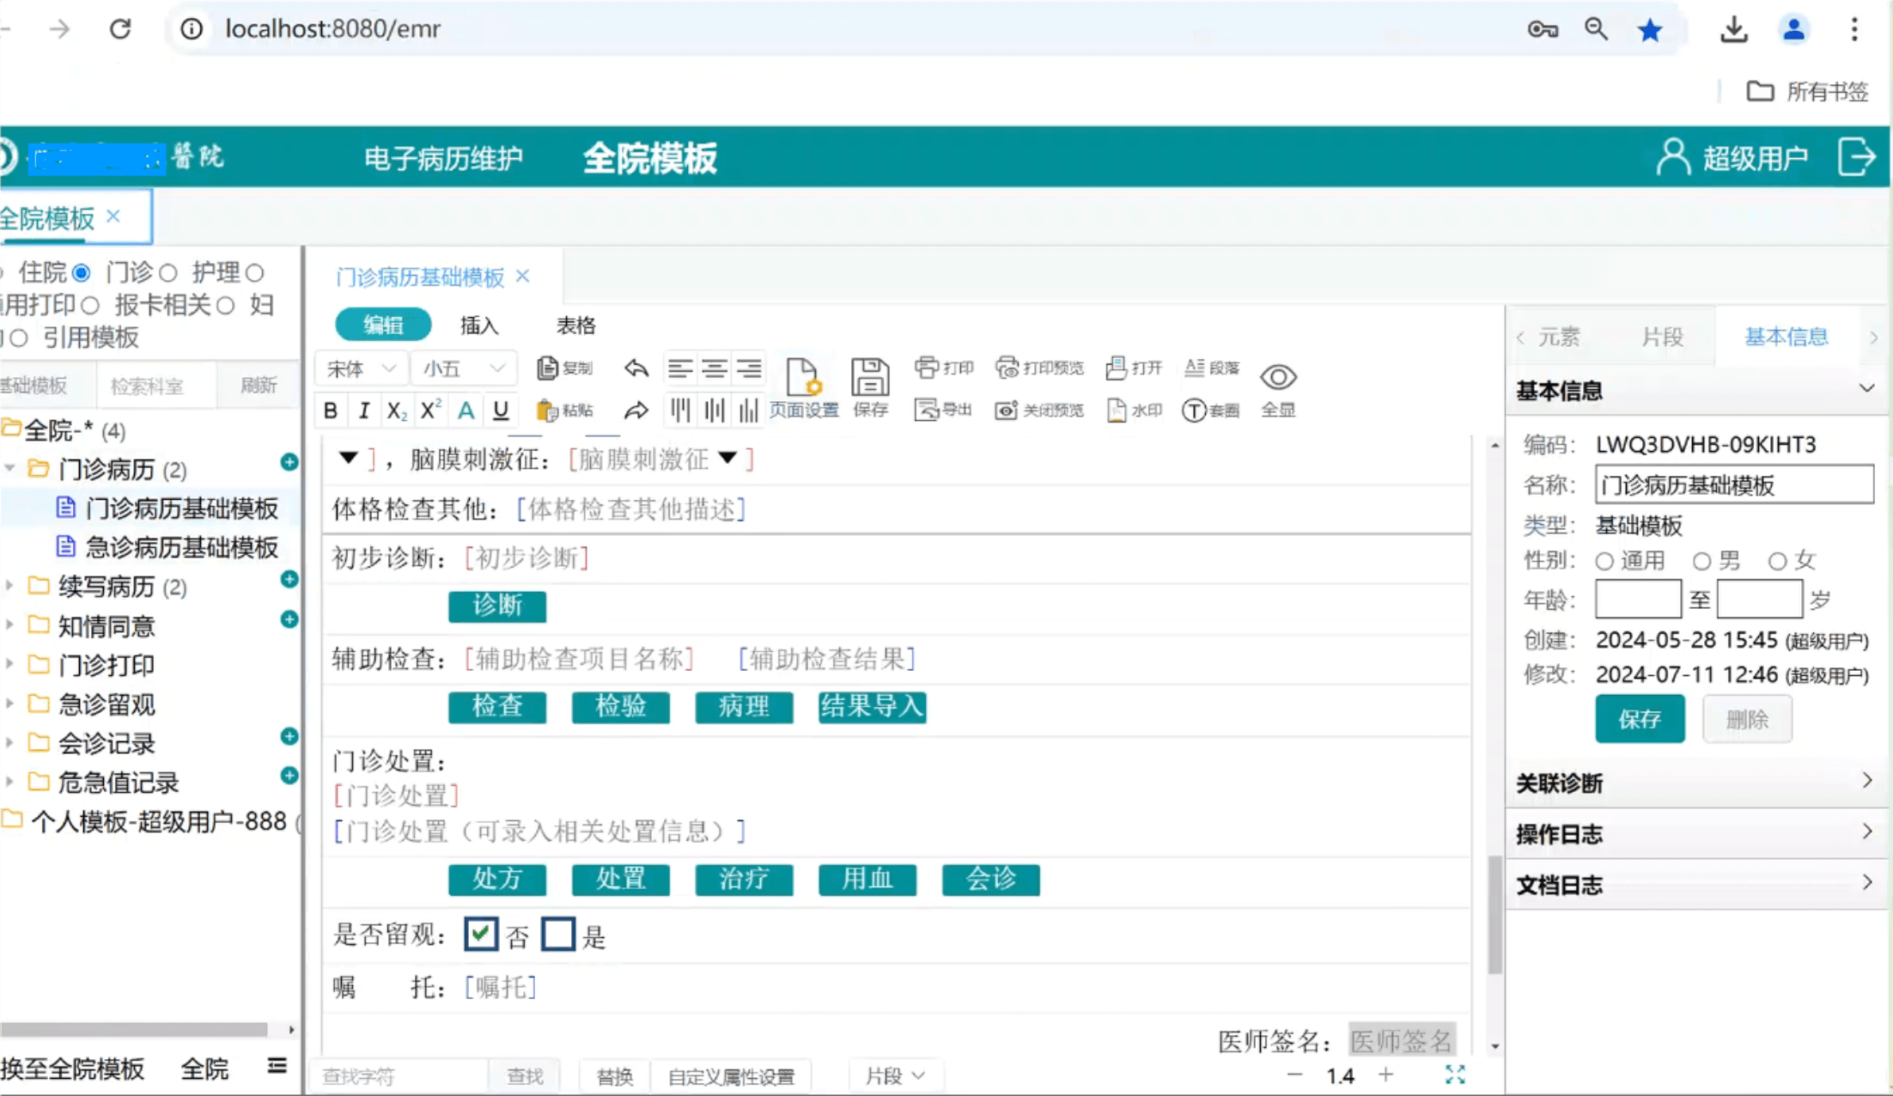Image resolution: width=1893 pixels, height=1096 pixels.
Task: Switch to the 插入 ribbon tab
Action: point(479,326)
